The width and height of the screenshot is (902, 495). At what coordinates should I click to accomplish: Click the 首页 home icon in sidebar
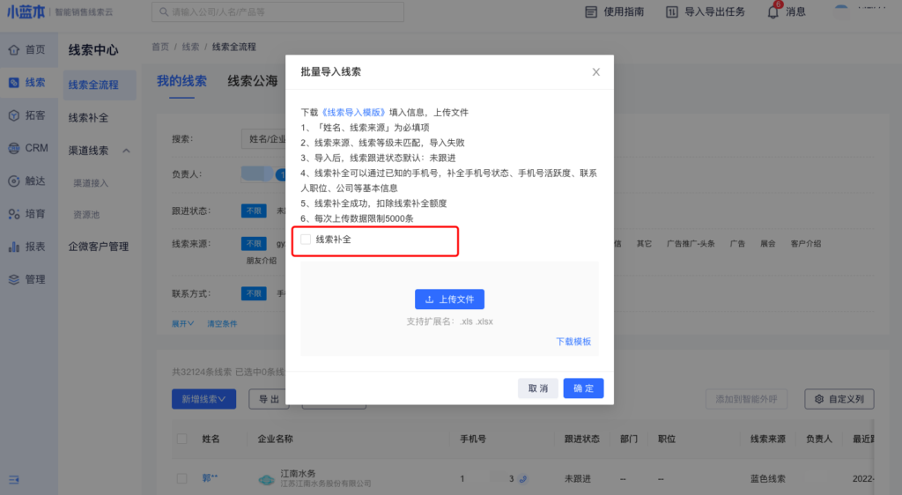tap(14, 50)
